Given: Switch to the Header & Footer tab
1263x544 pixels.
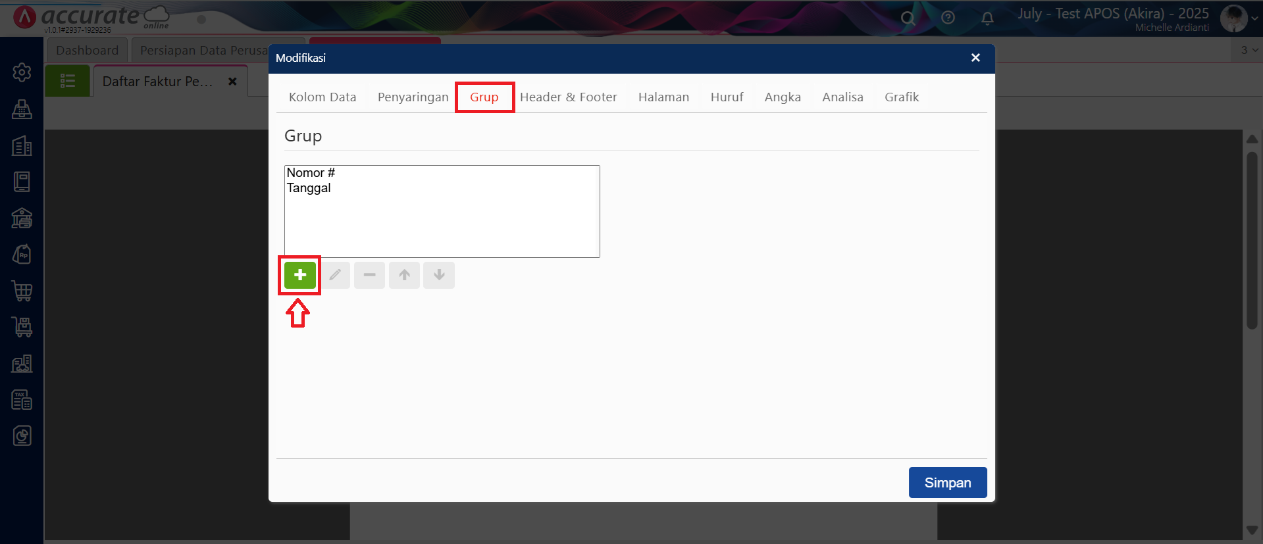Looking at the screenshot, I should (x=569, y=97).
